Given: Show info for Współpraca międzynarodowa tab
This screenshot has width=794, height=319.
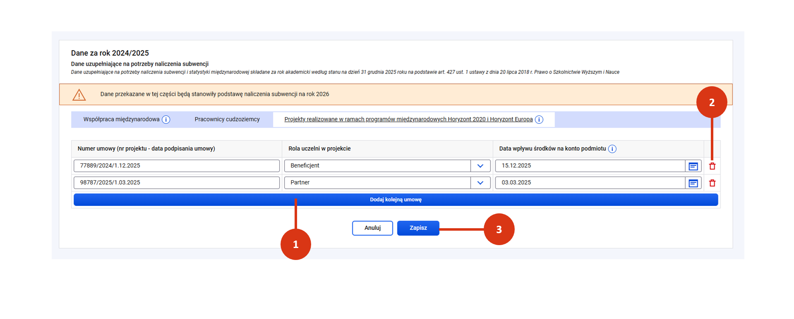Looking at the screenshot, I should (x=166, y=120).
